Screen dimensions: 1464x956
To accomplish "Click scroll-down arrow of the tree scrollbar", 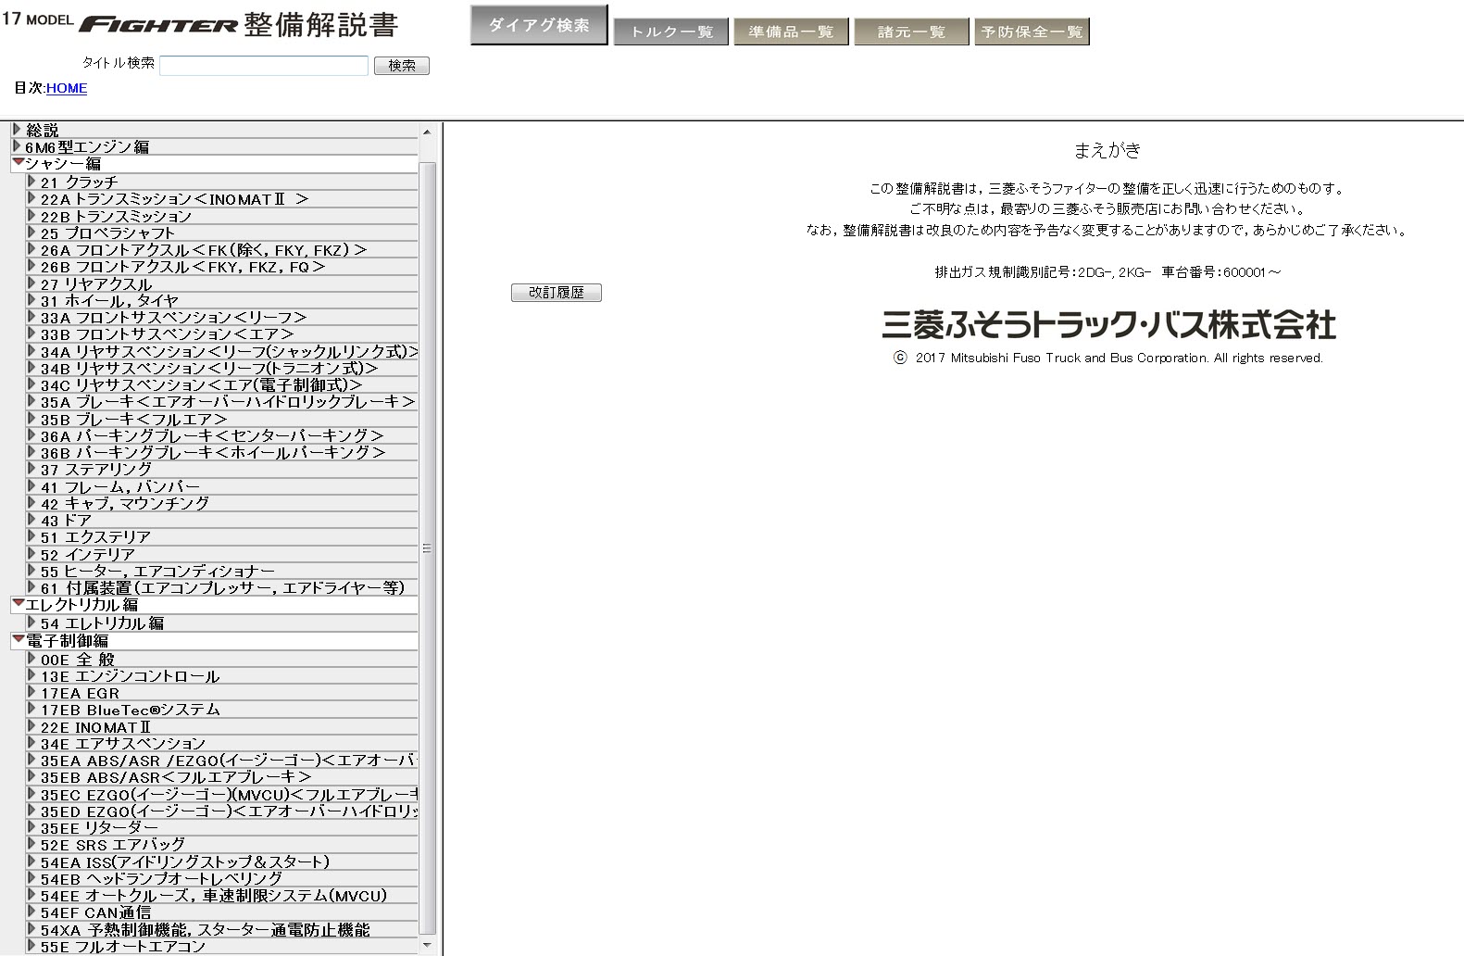I will point(427,946).
